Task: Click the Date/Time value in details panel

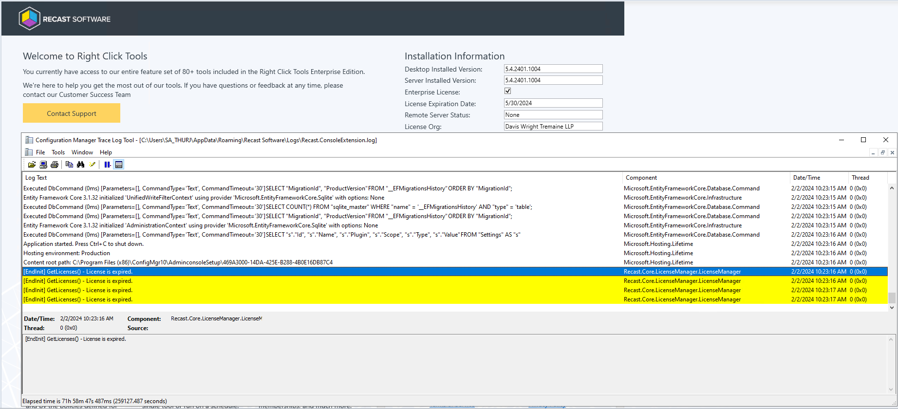Action: 87,318
